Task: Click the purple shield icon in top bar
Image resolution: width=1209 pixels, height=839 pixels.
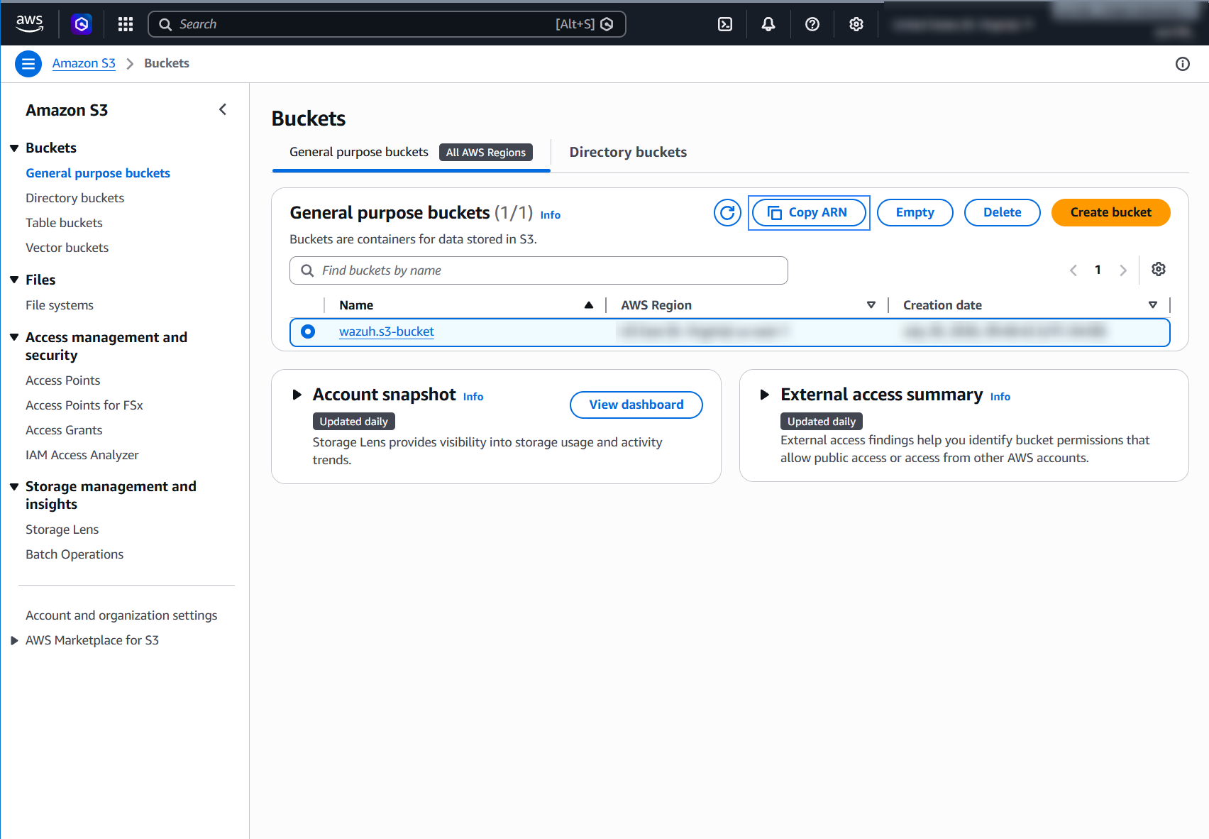Action: tap(82, 24)
